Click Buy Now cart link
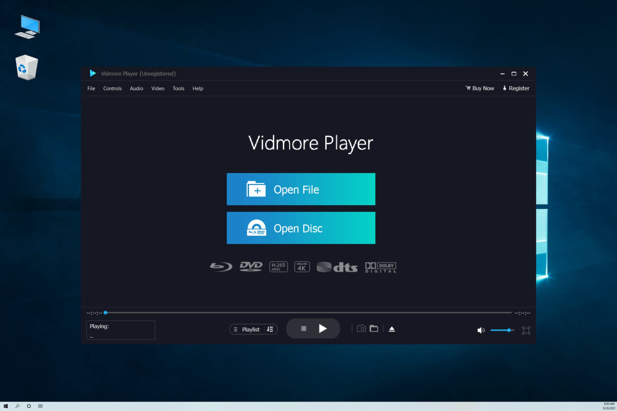Screen dimensions: 617x411 point(480,88)
